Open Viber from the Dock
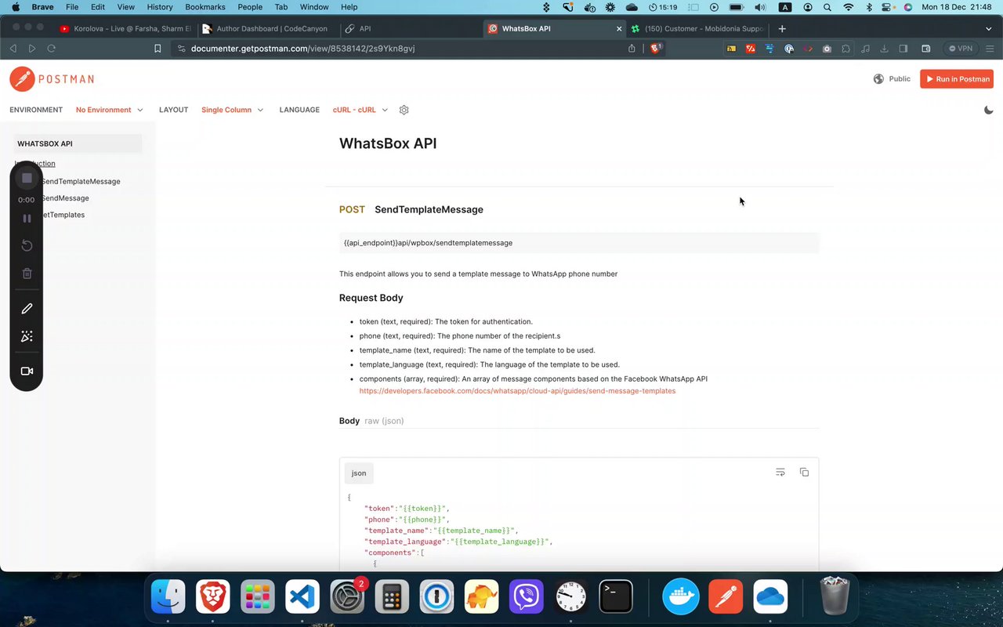1003x627 pixels. tap(527, 597)
